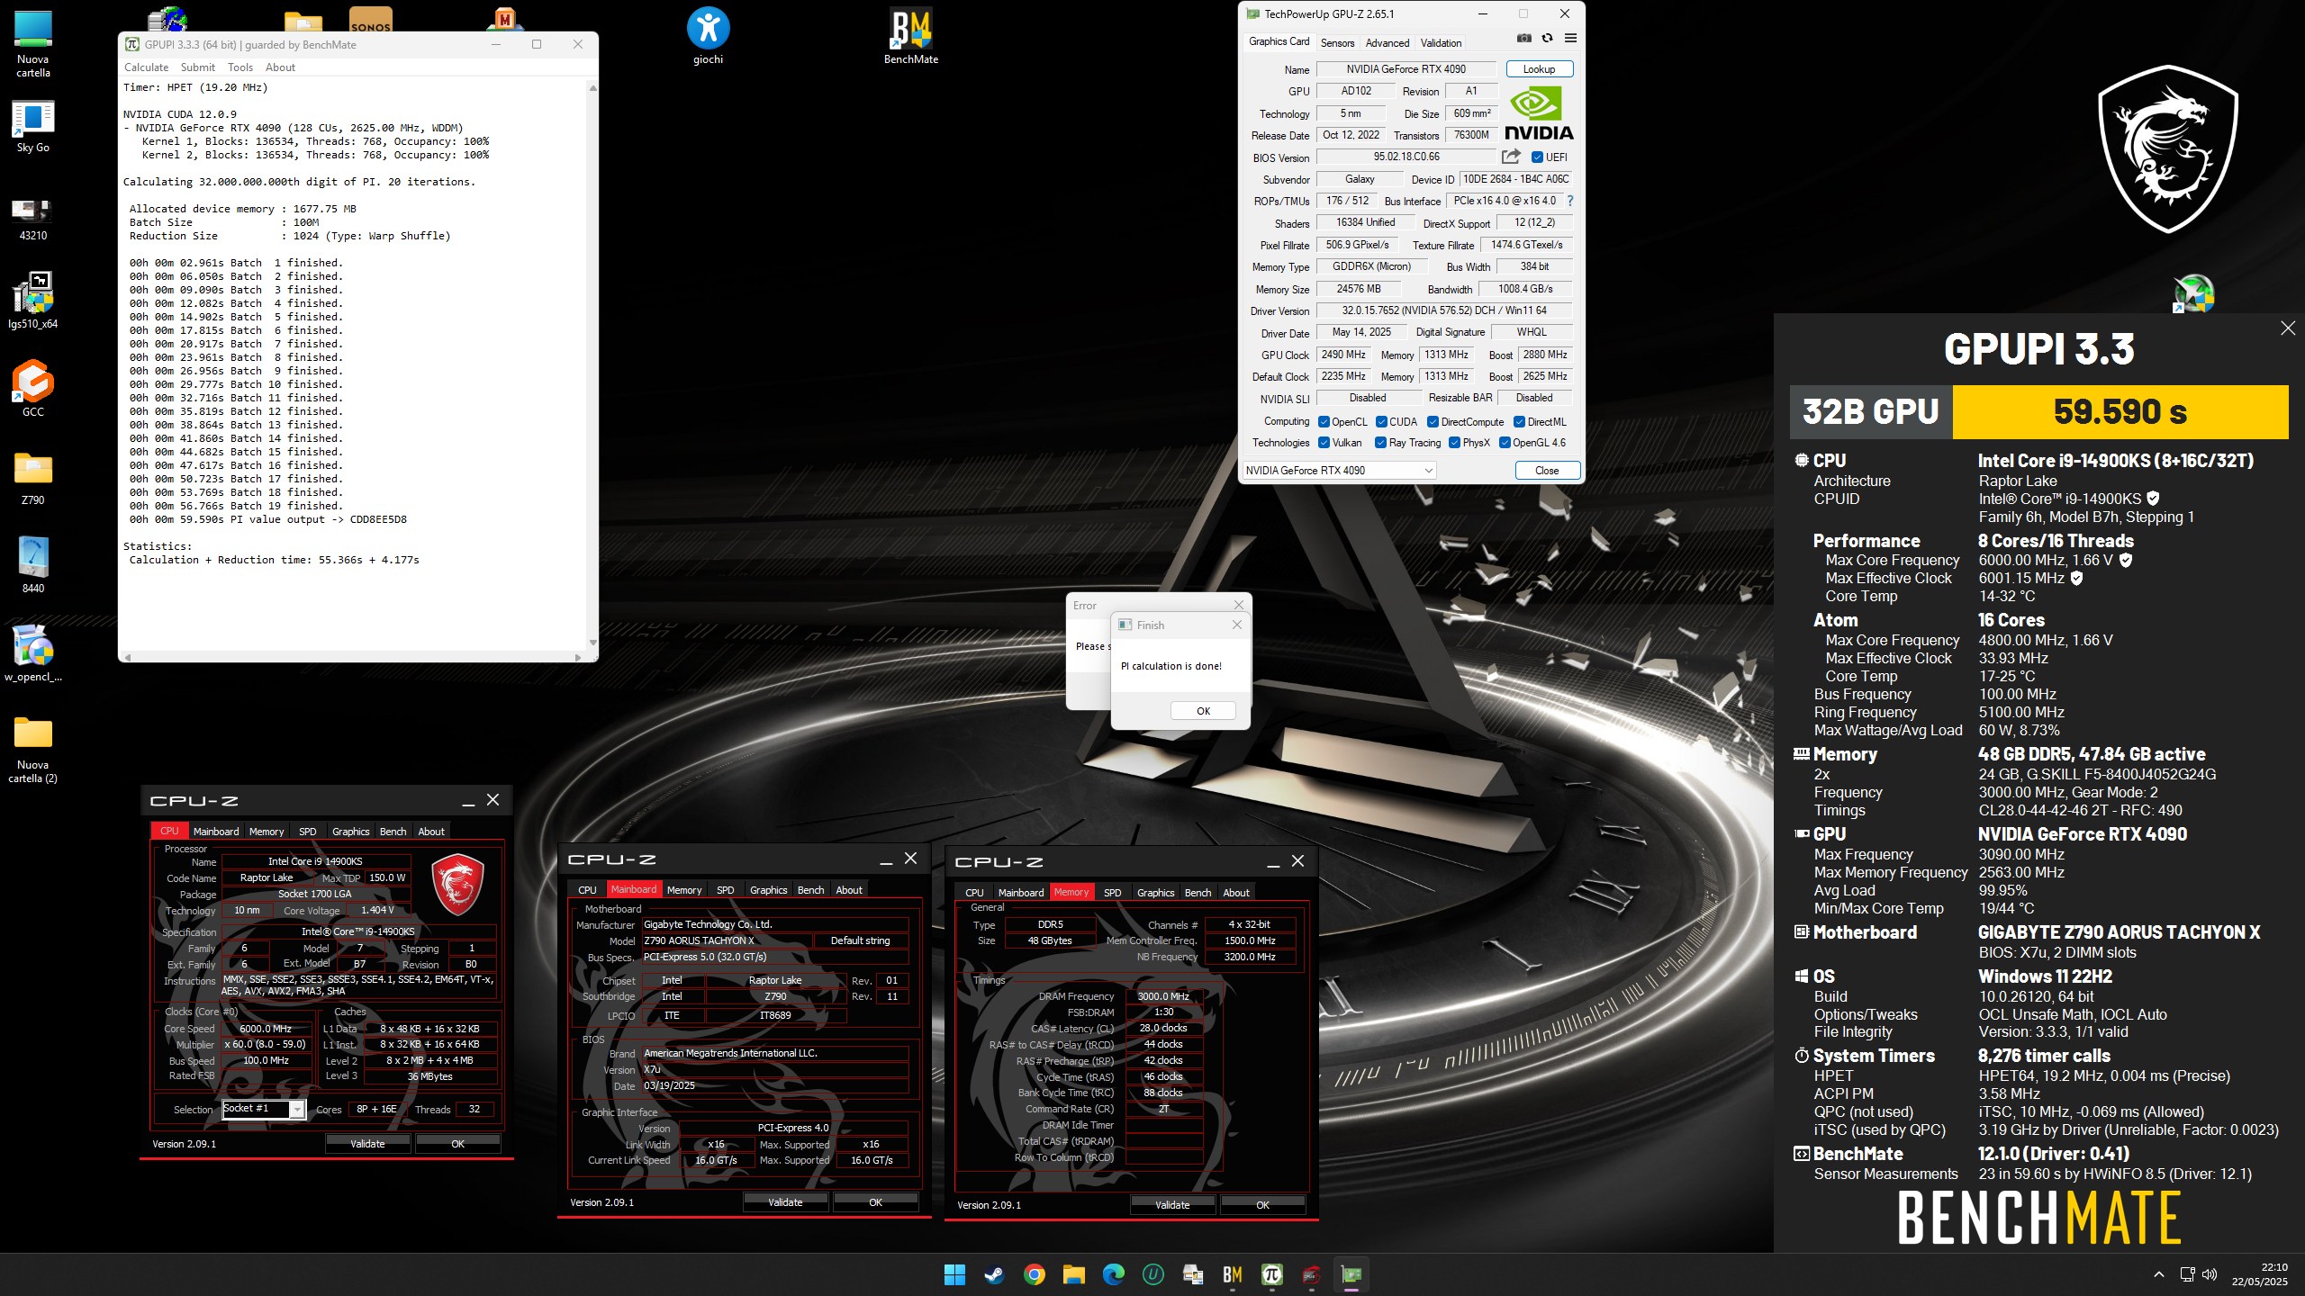The height and width of the screenshot is (1296, 2305).
Task: Click the Lookup button in GPU-Z
Action: coord(1539,69)
